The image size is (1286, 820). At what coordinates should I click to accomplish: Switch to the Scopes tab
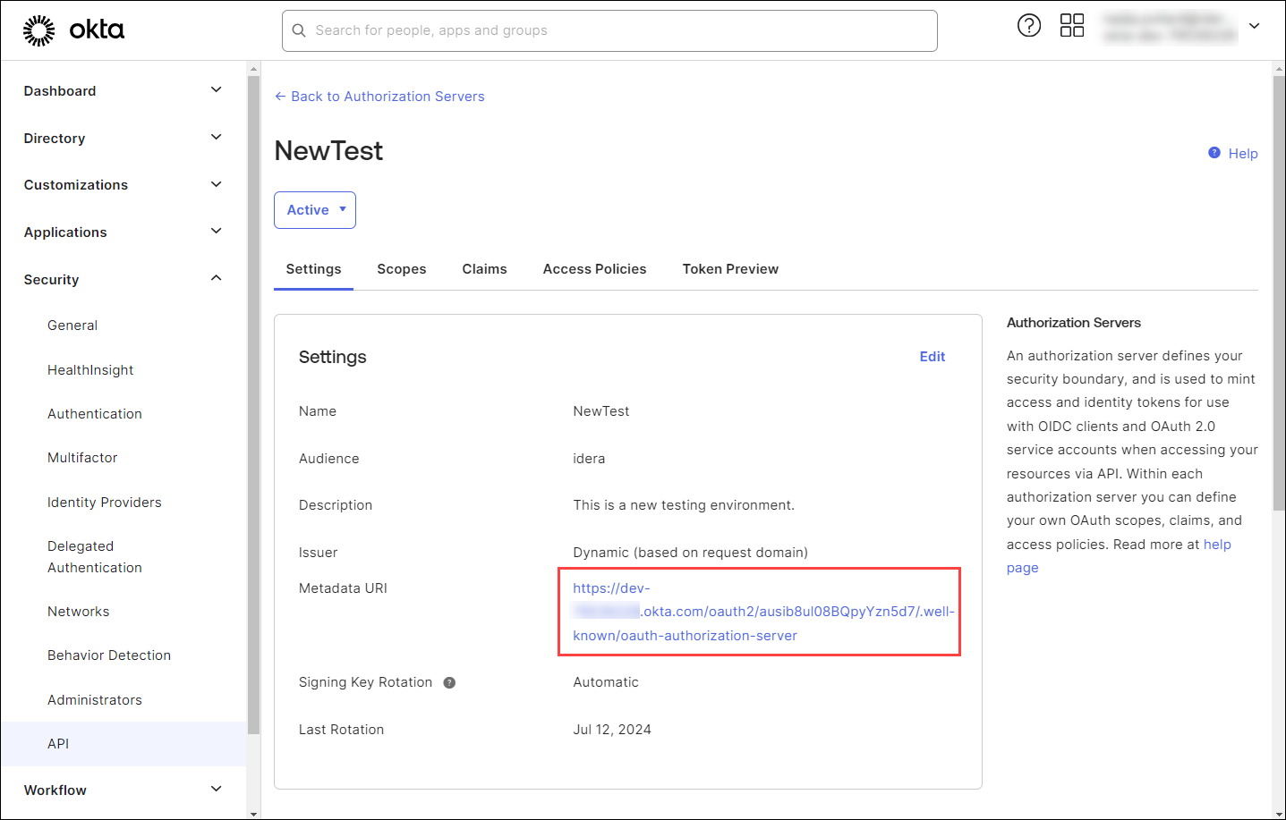coord(402,269)
